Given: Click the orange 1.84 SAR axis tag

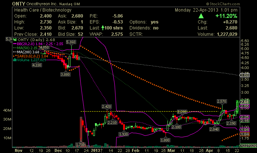Looking at the screenshot, I should tap(244, 134).
